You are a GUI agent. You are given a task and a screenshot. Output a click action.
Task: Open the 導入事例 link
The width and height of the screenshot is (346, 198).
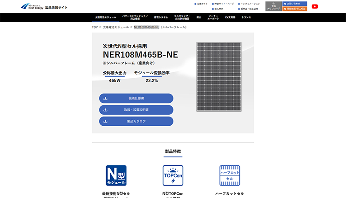tap(218, 9)
